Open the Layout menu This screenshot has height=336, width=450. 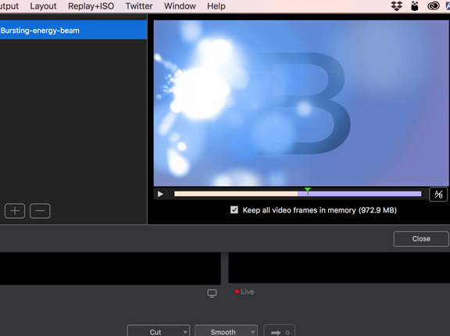[x=43, y=6]
